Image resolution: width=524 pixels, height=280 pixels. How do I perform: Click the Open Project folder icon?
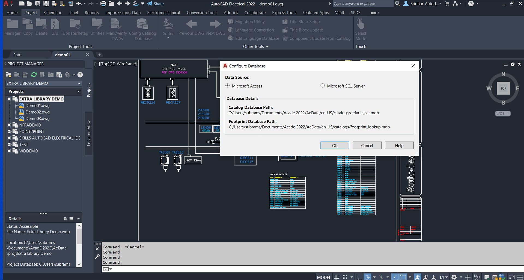8,75
